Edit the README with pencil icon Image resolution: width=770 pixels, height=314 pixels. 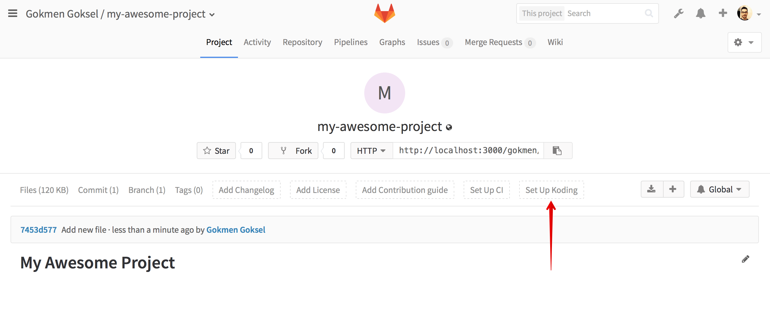(745, 259)
